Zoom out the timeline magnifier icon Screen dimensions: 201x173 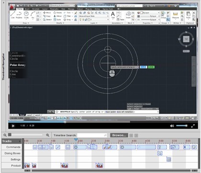click(x=5, y=135)
